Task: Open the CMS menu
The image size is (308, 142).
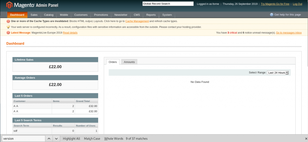Action: pyautogui.click(x=137, y=15)
